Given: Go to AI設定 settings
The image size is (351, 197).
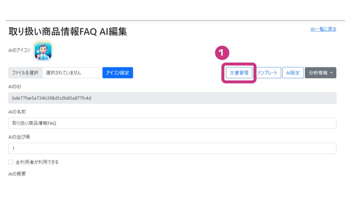Looking at the screenshot, I should 292,73.
